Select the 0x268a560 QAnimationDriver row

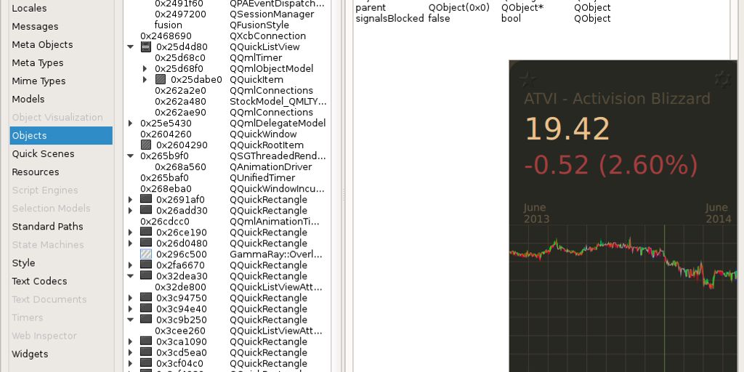pyautogui.click(x=227, y=167)
